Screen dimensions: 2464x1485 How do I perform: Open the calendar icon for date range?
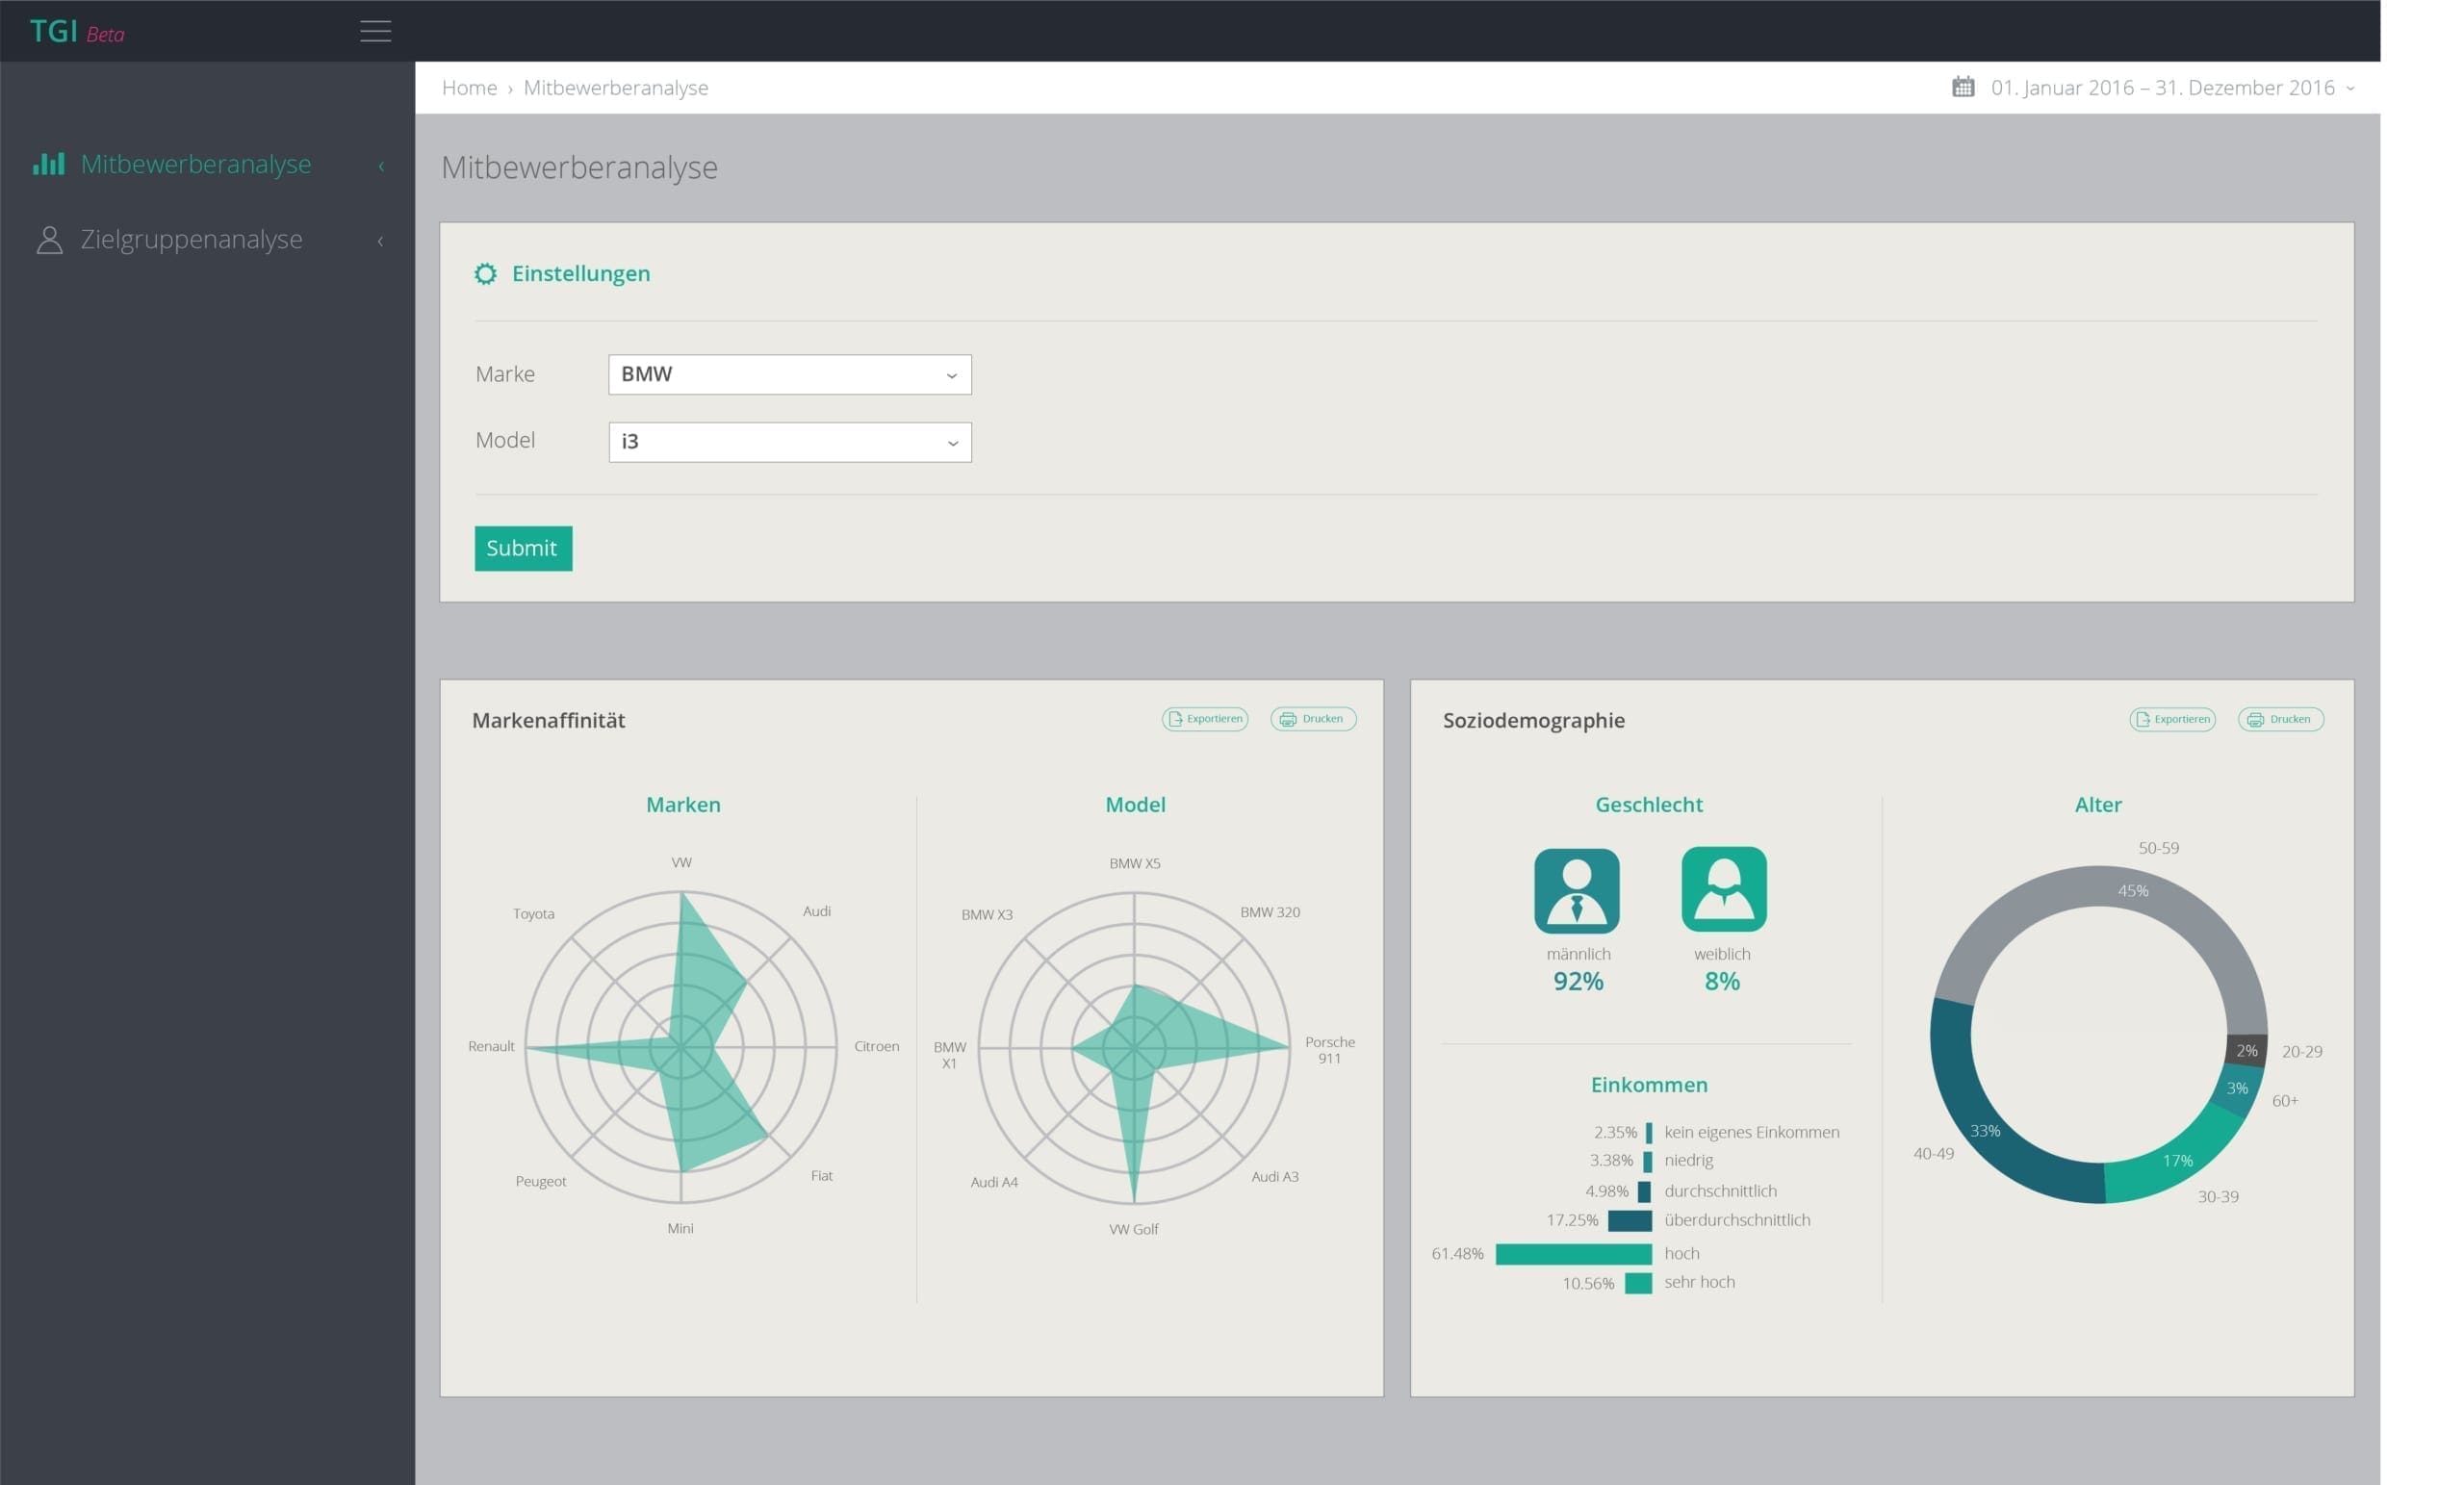(1963, 87)
